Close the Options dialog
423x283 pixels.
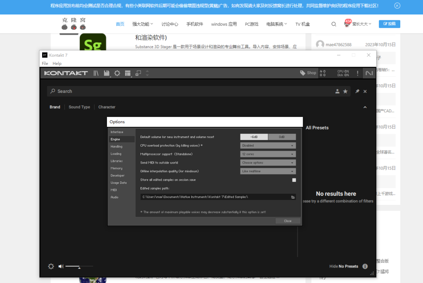tap(288, 221)
